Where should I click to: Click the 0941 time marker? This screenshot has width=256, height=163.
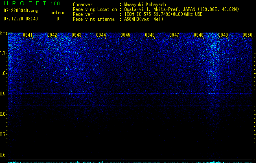[x=28, y=35]
